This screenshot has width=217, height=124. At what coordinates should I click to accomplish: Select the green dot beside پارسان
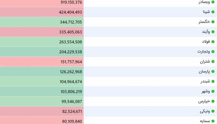click(213, 72)
